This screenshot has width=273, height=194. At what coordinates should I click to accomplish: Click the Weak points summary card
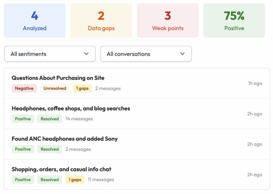[167, 21]
